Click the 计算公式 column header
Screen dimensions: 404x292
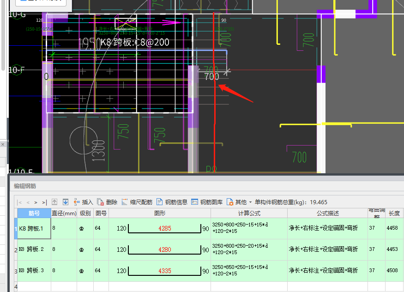click(249, 213)
